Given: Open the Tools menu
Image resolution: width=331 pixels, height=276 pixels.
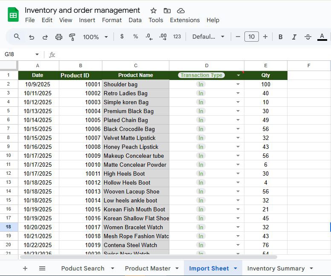Looking at the screenshot, I should [x=156, y=20].
